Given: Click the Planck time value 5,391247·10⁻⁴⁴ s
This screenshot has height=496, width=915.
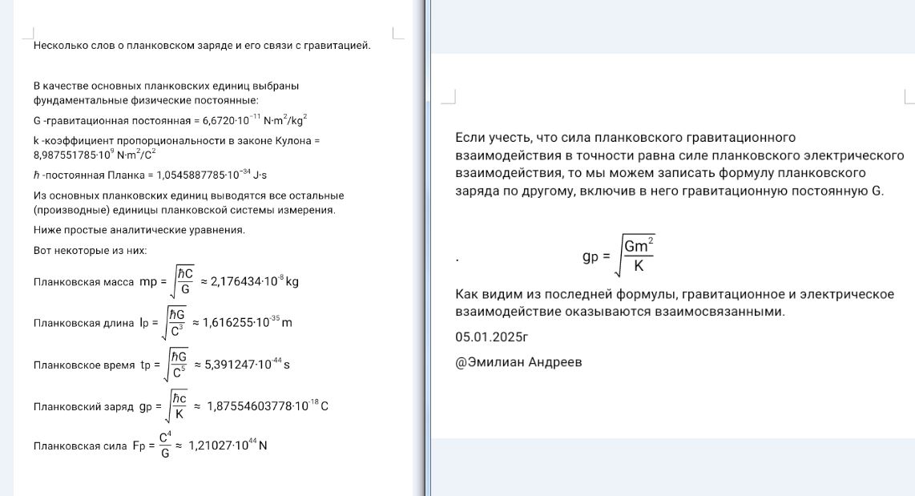Looking at the screenshot, I should 247,364.
